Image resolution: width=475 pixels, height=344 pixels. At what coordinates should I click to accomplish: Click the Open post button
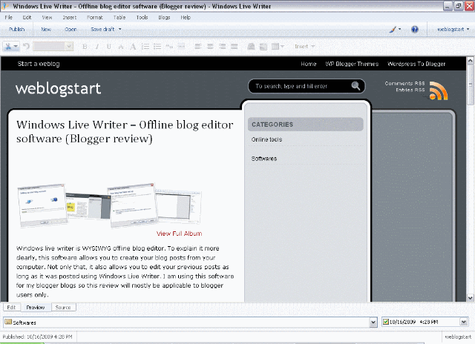[71, 30]
